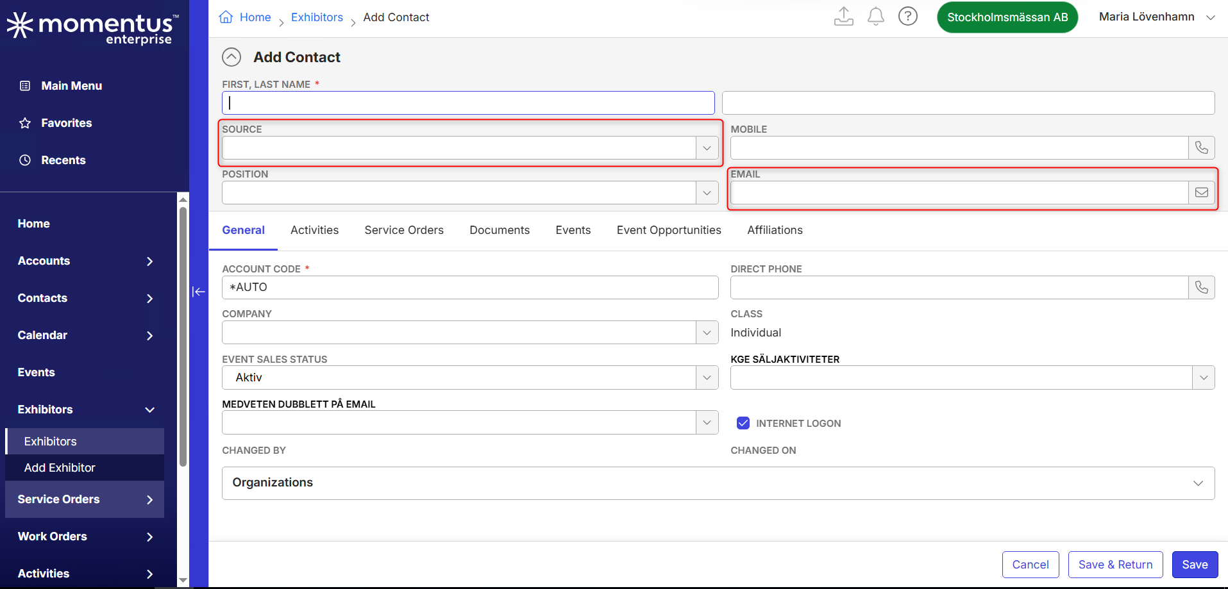Click the Account Code field
Image resolution: width=1228 pixels, height=589 pixels.
pos(470,288)
